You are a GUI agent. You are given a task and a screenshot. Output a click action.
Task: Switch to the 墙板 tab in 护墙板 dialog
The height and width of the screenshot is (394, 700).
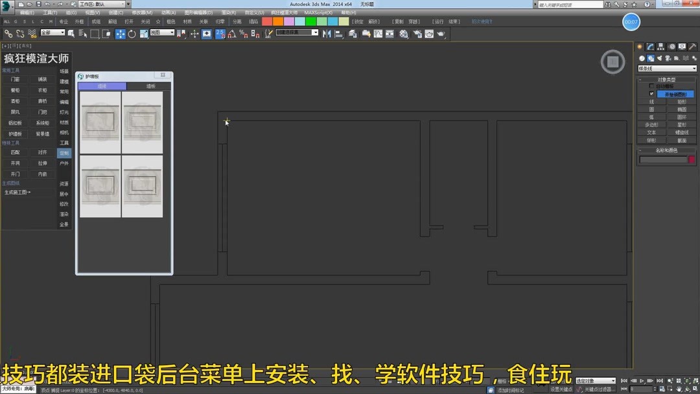tap(150, 86)
